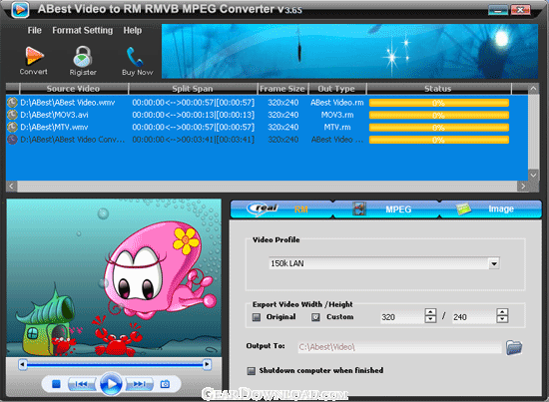Click the MTV.rm out type cell

tap(337, 127)
